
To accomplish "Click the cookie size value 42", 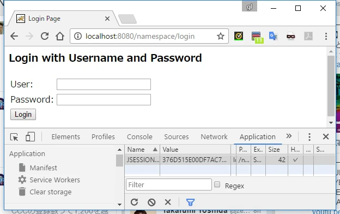I will [282, 160].
